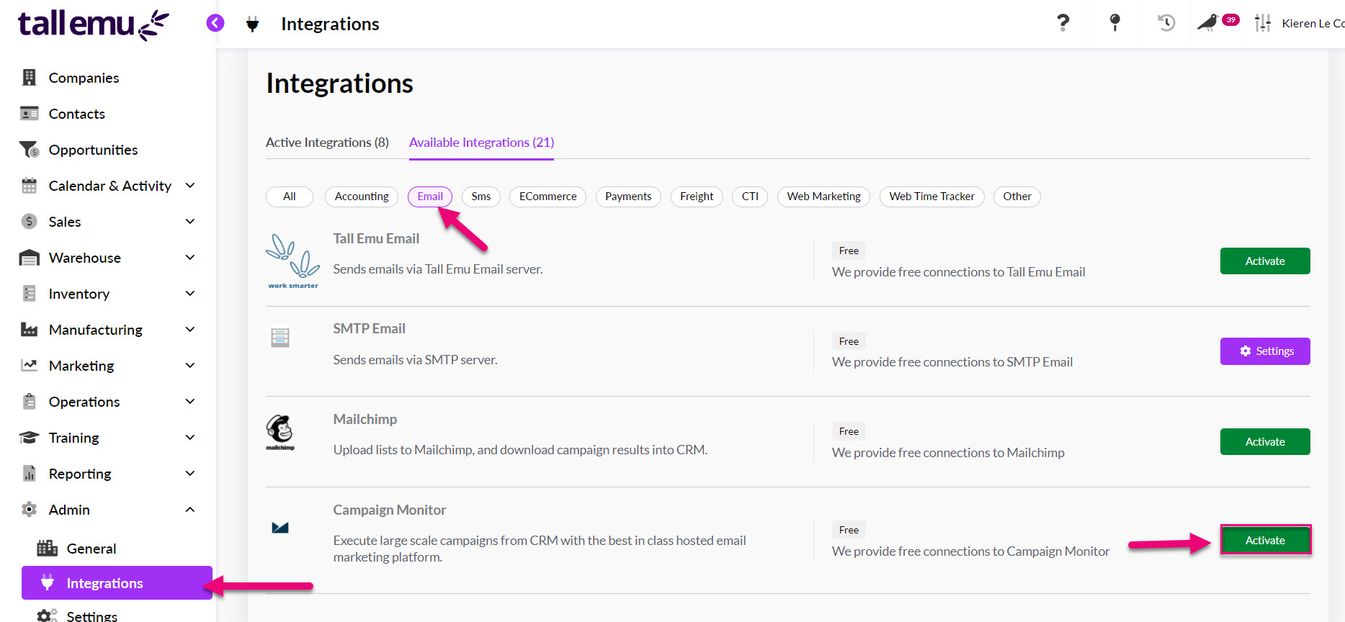Open user name Kieren Le menu

[x=1313, y=23]
